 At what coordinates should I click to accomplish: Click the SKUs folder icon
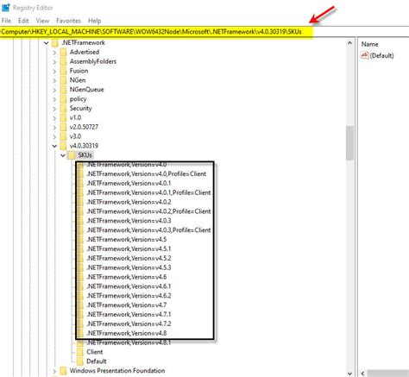click(72, 155)
